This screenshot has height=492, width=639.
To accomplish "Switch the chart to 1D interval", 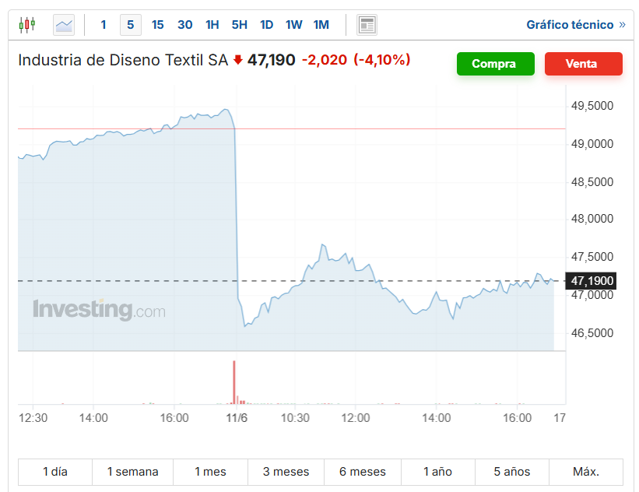I will (266, 25).
